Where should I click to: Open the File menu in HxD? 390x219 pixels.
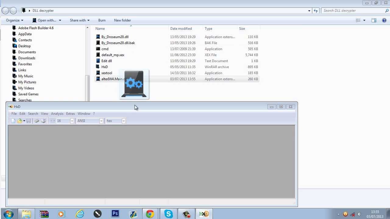tap(14, 113)
